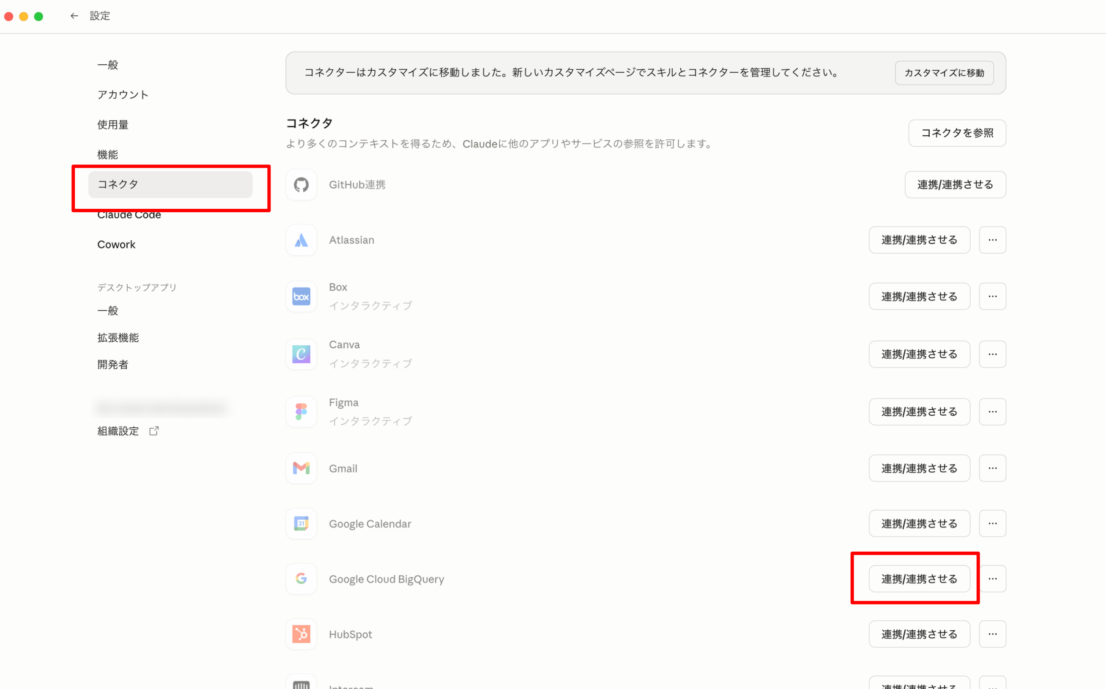
Task: Click the Gmail logo icon
Action: [301, 468]
